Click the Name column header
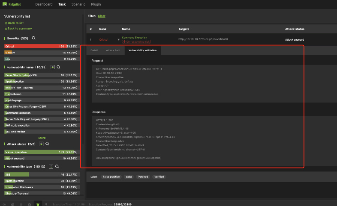The width and height of the screenshot is (337, 206). (126, 29)
